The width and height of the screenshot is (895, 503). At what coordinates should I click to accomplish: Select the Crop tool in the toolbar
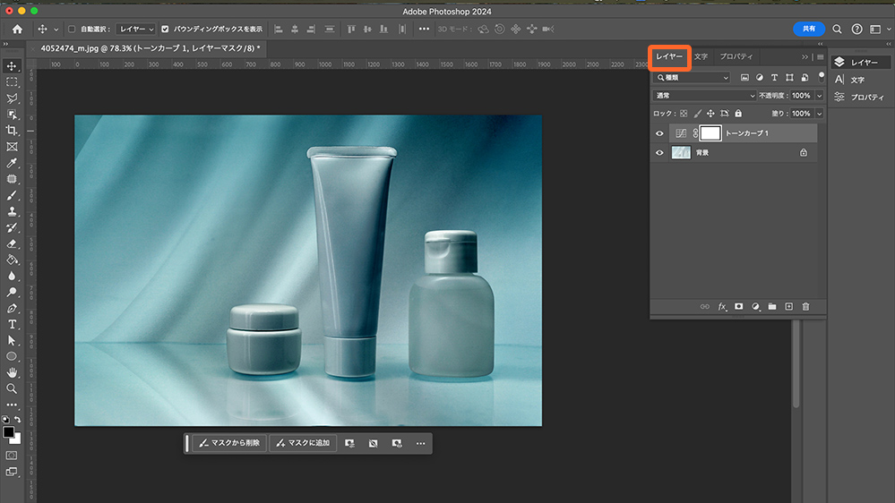coord(12,131)
